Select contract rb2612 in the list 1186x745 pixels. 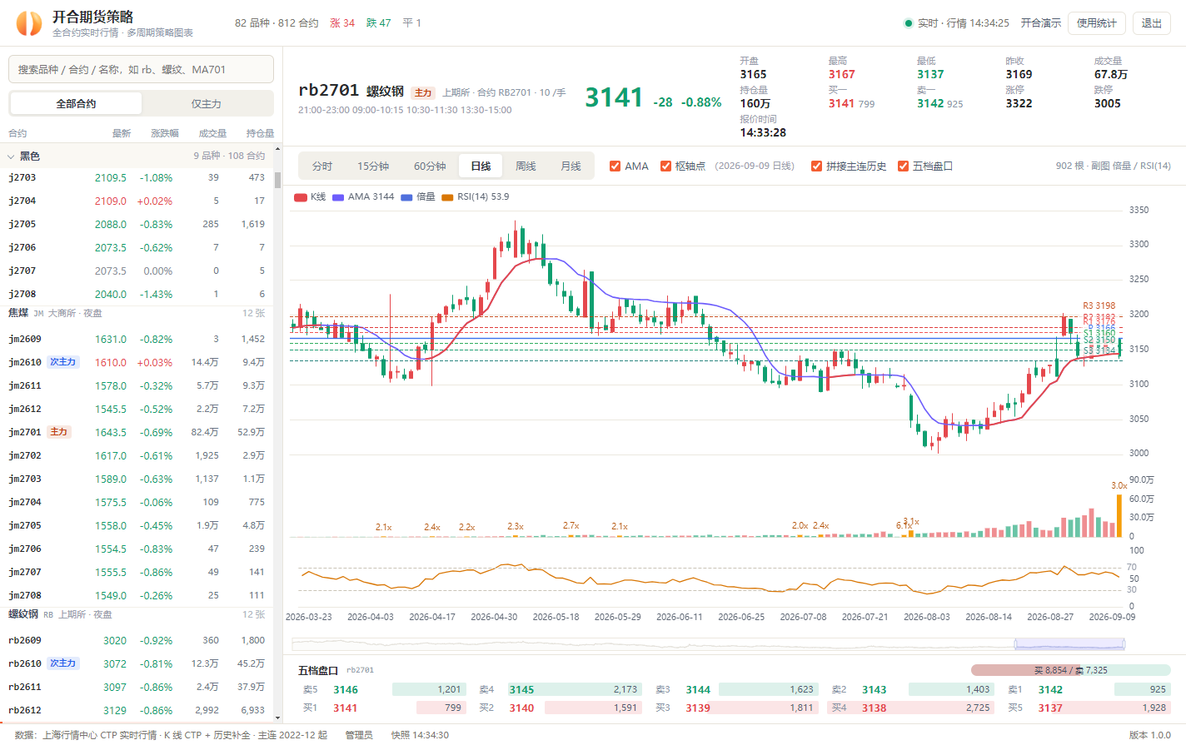pyautogui.click(x=137, y=710)
